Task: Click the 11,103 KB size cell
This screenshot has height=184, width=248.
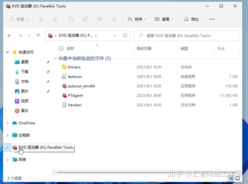Action: point(228,95)
